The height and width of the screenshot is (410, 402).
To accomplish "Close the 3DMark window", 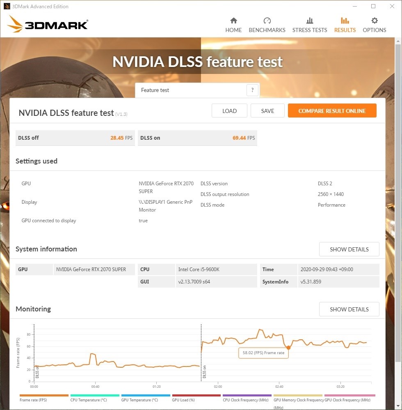I will [x=392, y=6].
